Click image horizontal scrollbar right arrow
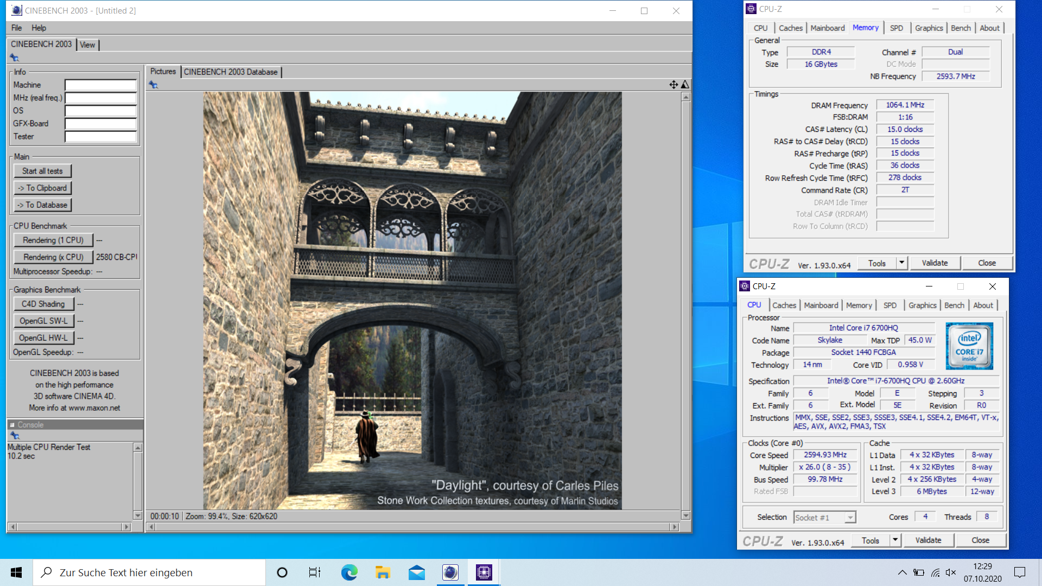 tap(675, 527)
